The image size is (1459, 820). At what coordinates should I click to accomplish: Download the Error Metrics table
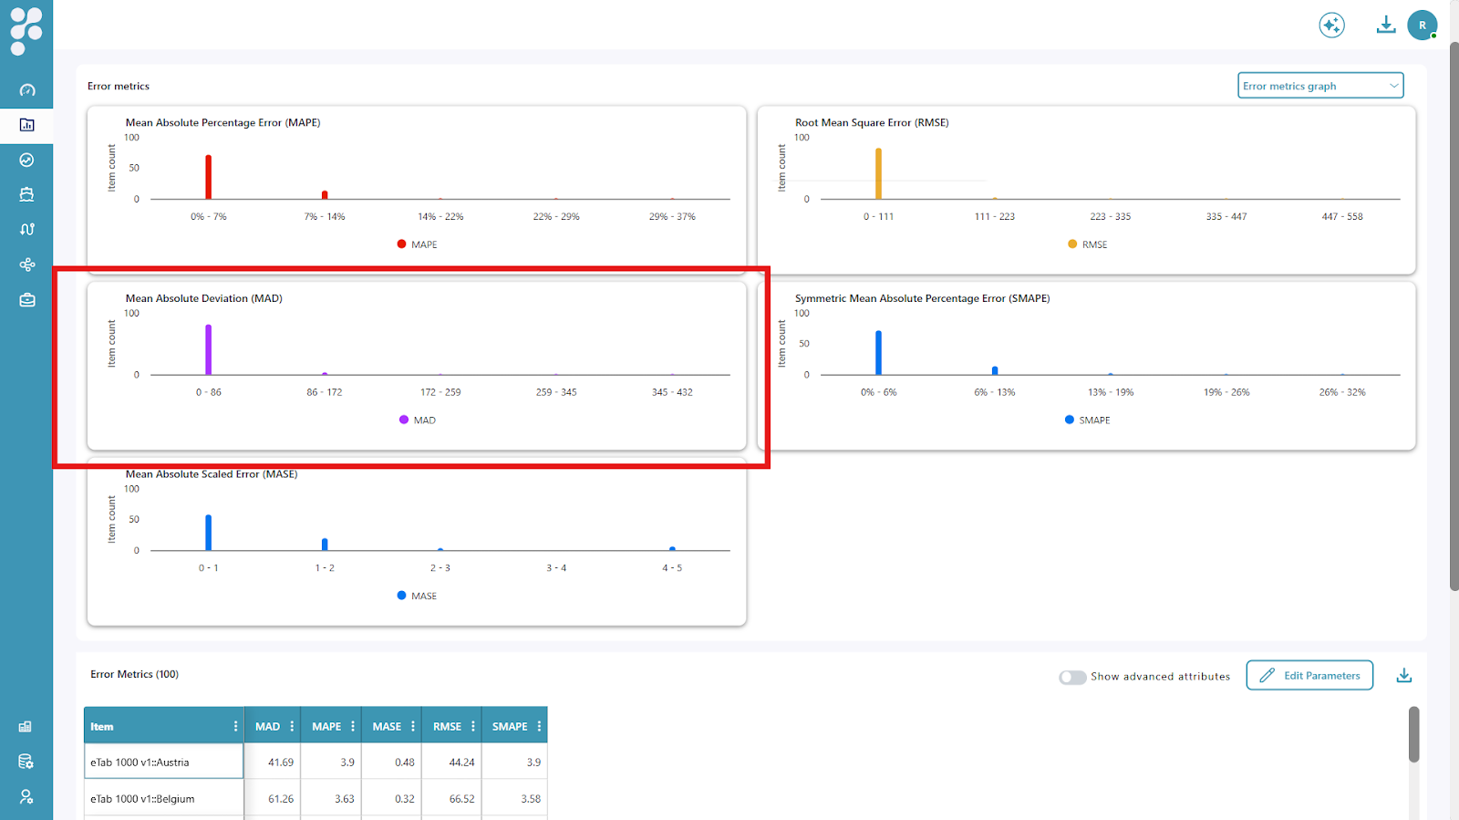[x=1404, y=675]
